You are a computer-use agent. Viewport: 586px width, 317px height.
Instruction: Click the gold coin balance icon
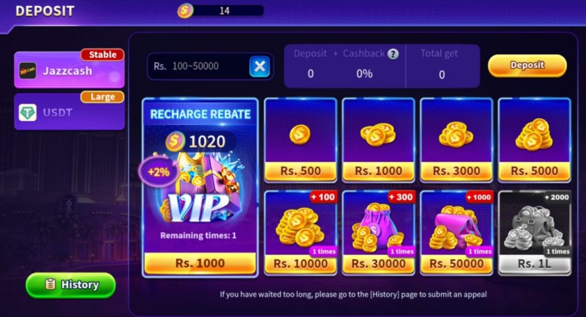[185, 10]
